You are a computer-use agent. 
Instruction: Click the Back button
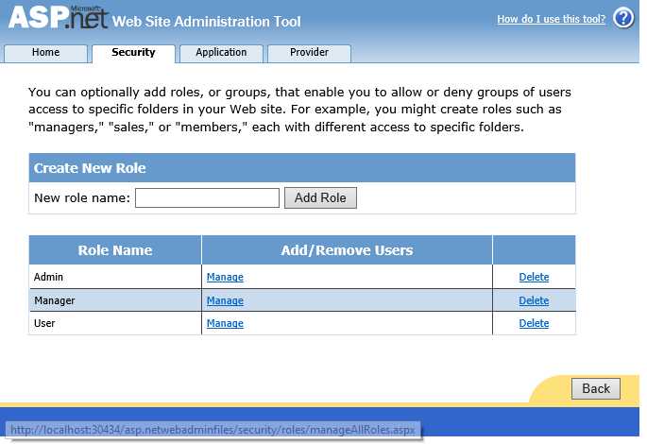pyautogui.click(x=596, y=388)
